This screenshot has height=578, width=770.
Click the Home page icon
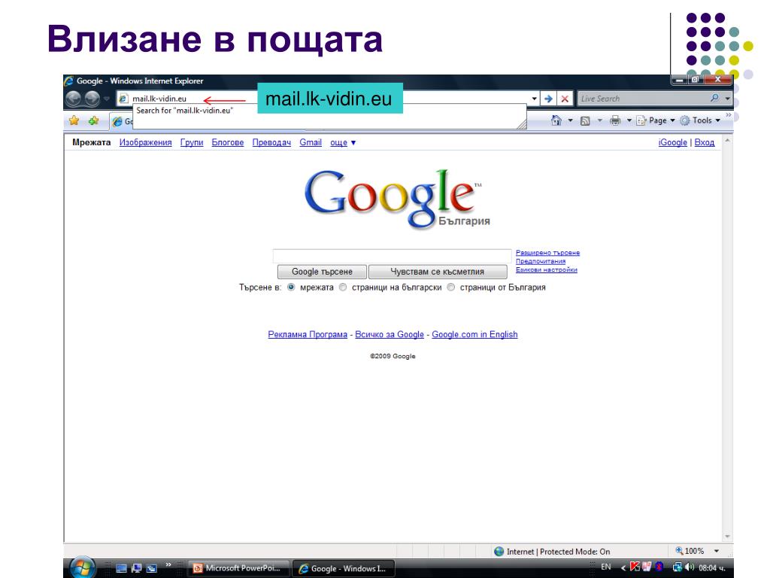tap(556, 120)
